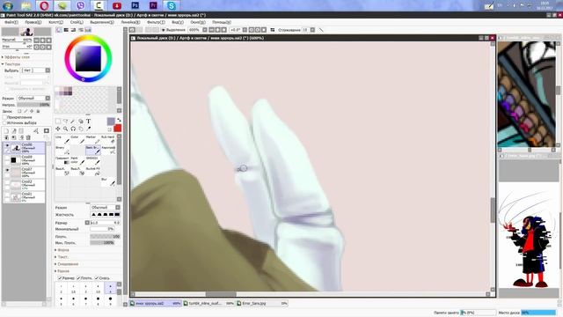Screen dimensions: 563x317
Task: Select the magic wand tool
Action: [73, 122]
